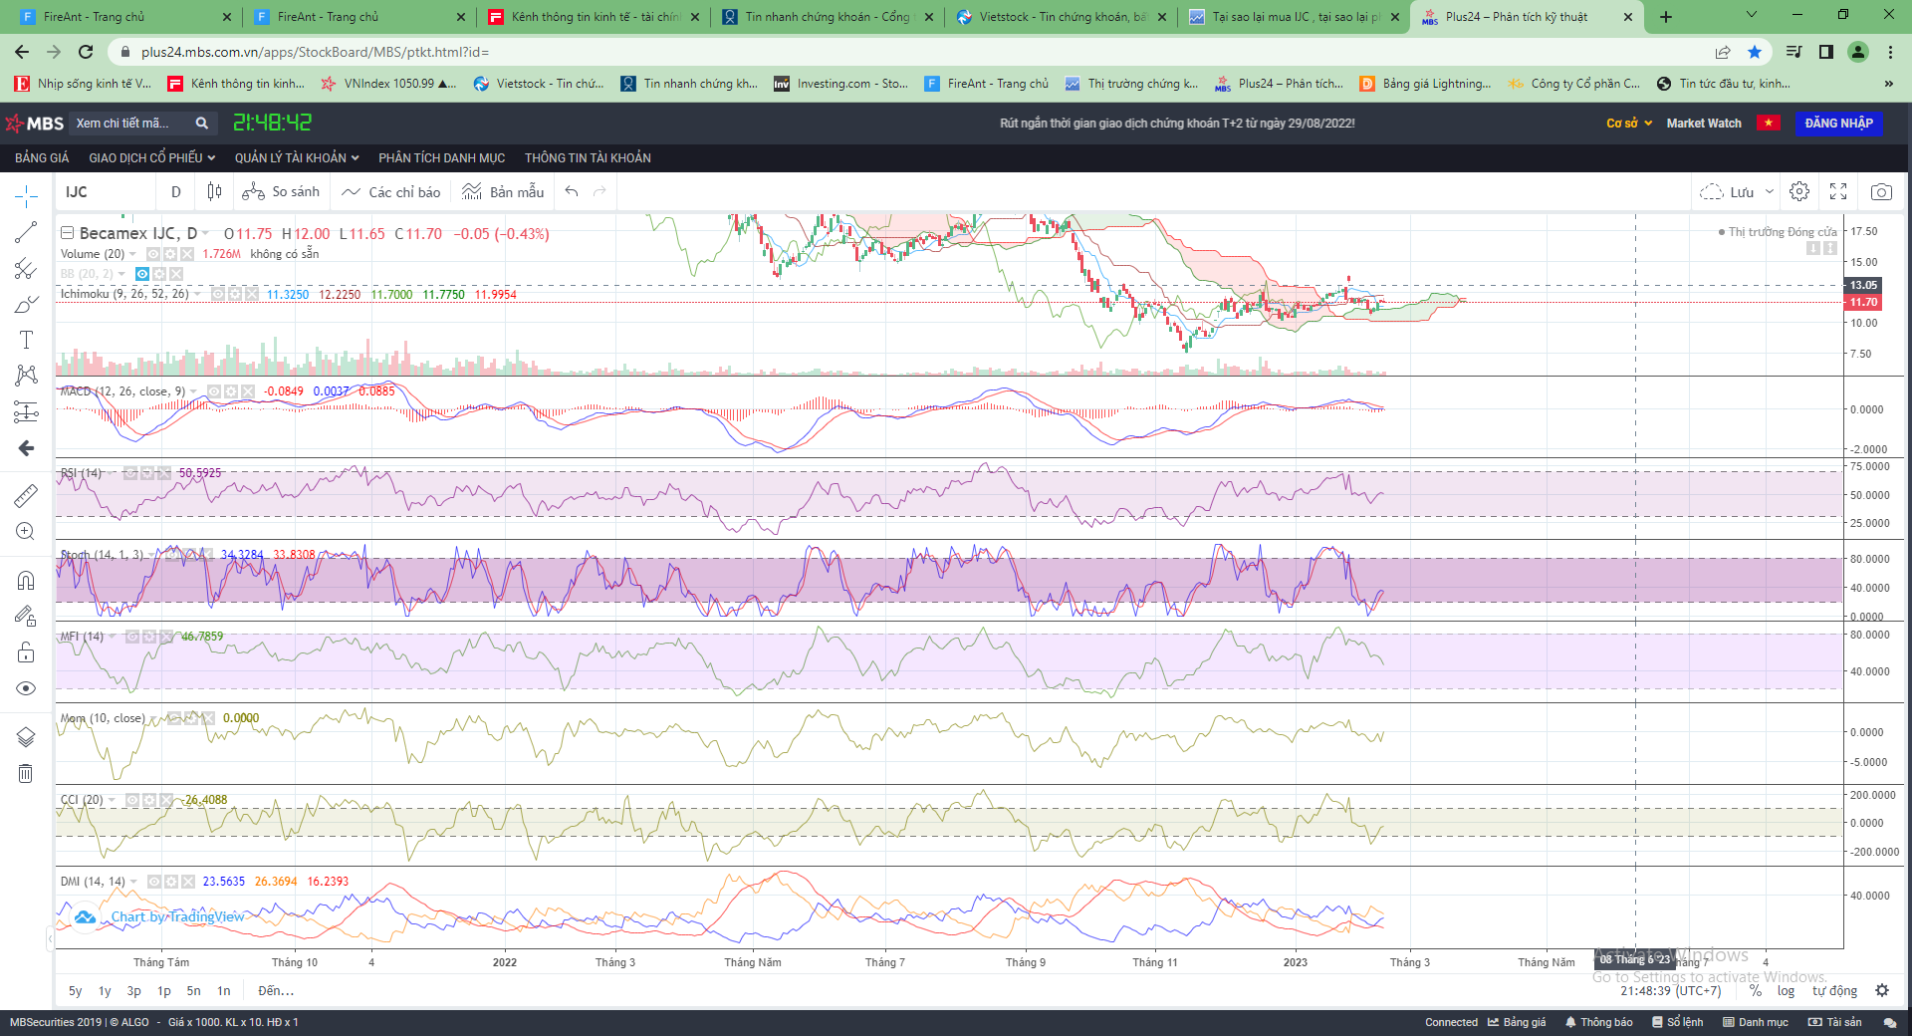The image size is (1912, 1036).
Task: Open Bản mẫu indicator templates
Action: [x=503, y=191]
